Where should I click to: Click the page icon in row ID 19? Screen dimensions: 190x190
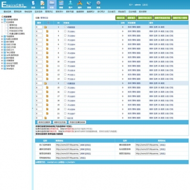click(x=47, y=105)
